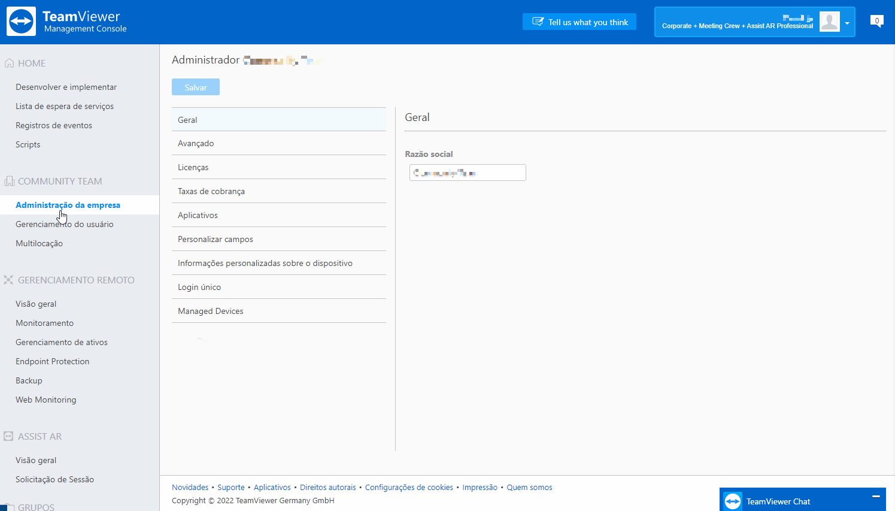Open Web Monitoring

point(46,400)
